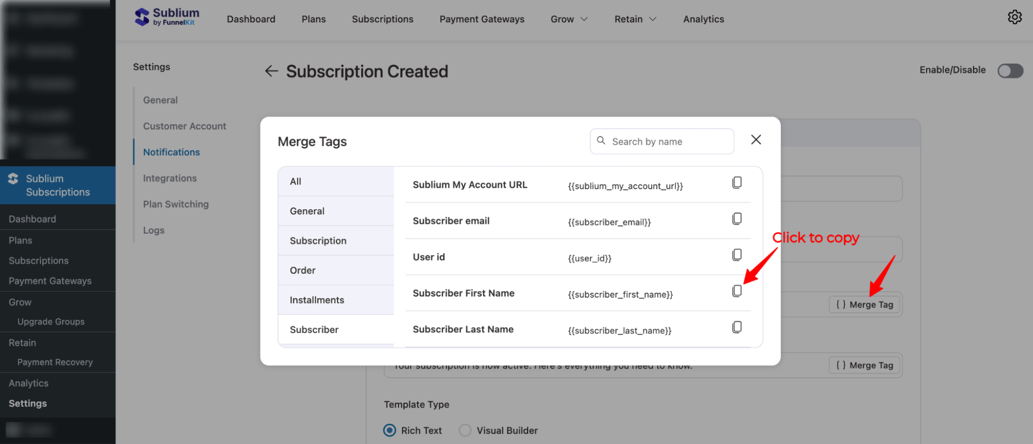The height and width of the screenshot is (444, 1033).
Task: Click the Sublium Subscriptions sidebar icon
Action: 13,178
